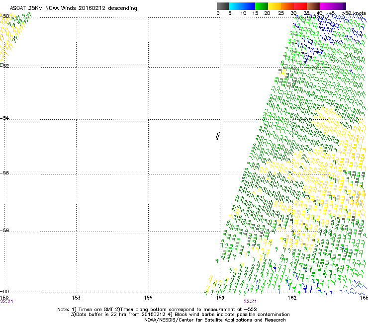This screenshot has height=323, width=368.
Task: Click the purple 22:21 timestamp between 159 and 162
Action: point(250,302)
